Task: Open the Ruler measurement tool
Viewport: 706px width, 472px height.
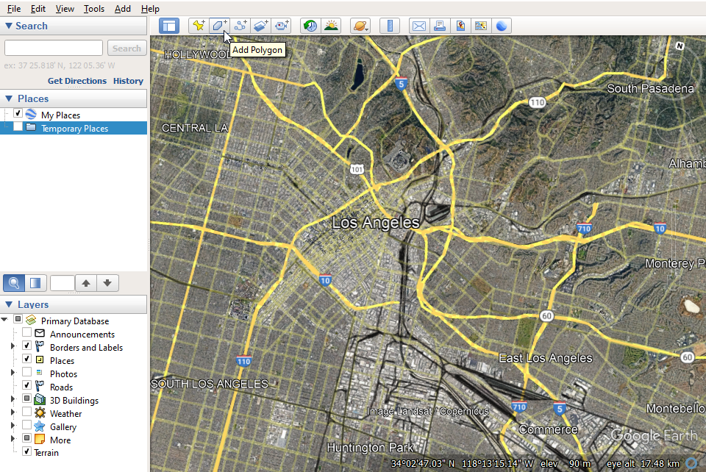Action: pyautogui.click(x=390, y=26)
